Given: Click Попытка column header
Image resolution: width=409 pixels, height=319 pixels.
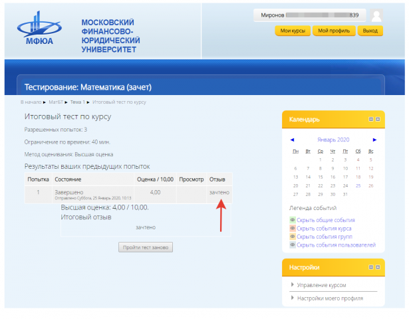Looking at the screenshot, I should click(x=38, y=179).
